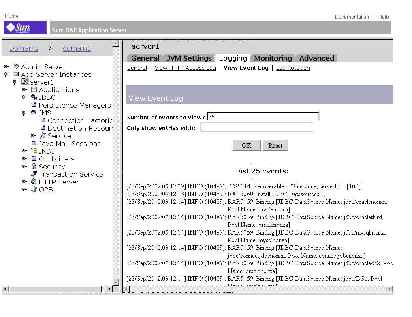412x317 pixels.
Task: Open the View HTTP Access Log link
Action: (x=185, y=68)
